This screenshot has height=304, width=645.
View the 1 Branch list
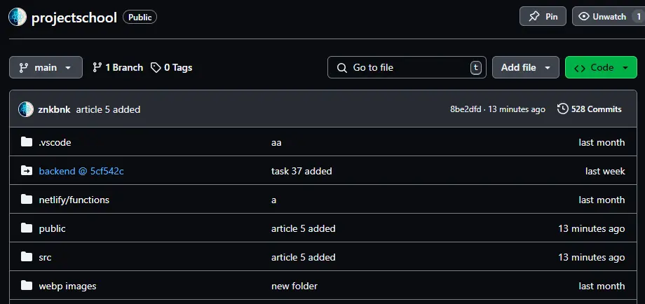117,68
